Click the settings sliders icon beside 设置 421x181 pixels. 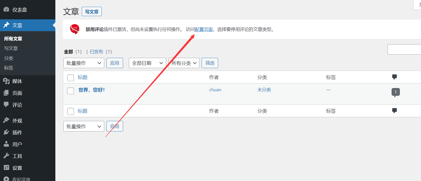(6, 168)
